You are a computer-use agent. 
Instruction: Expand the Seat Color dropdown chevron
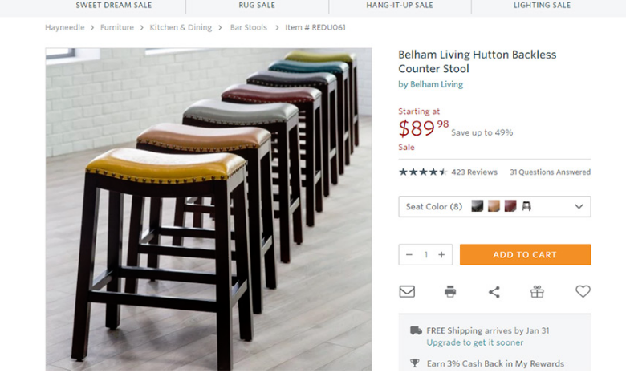point(579,206)
